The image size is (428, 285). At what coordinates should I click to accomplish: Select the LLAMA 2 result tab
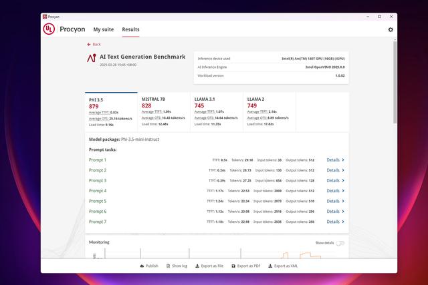pos(269,112)
